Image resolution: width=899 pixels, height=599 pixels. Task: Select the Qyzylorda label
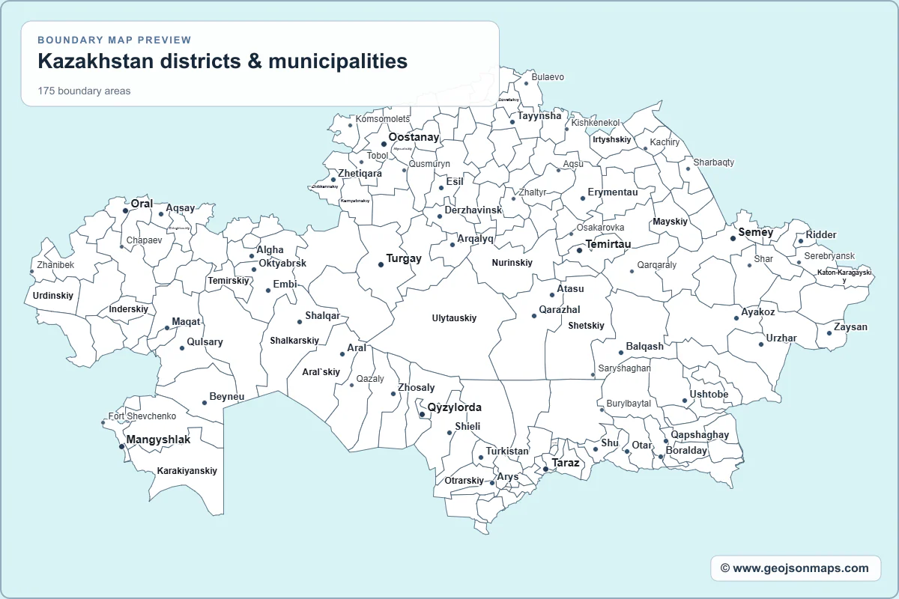454,408
